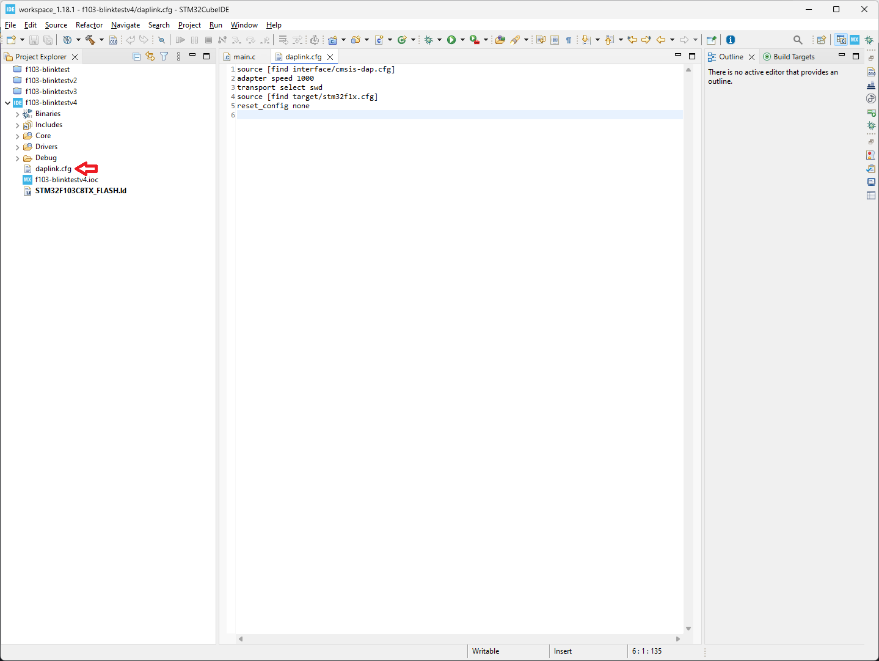879x661 pixels.
Task: Toggle show whitespace characters in the editor
Action: click(x=569, y=39)
